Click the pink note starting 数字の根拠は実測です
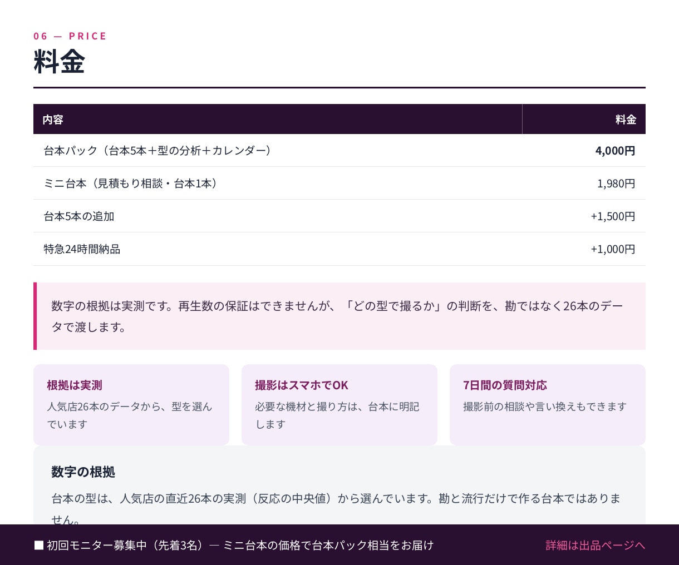Viewport: 679px width, 565px height. [339, 316]
